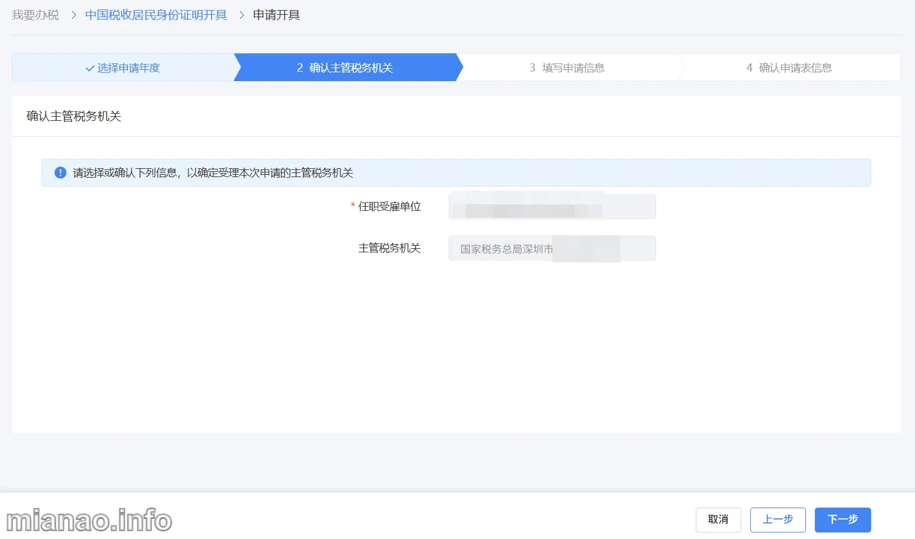
Task: Open the 任职受雇单位 dropdown field
Action: pos(552,207)
